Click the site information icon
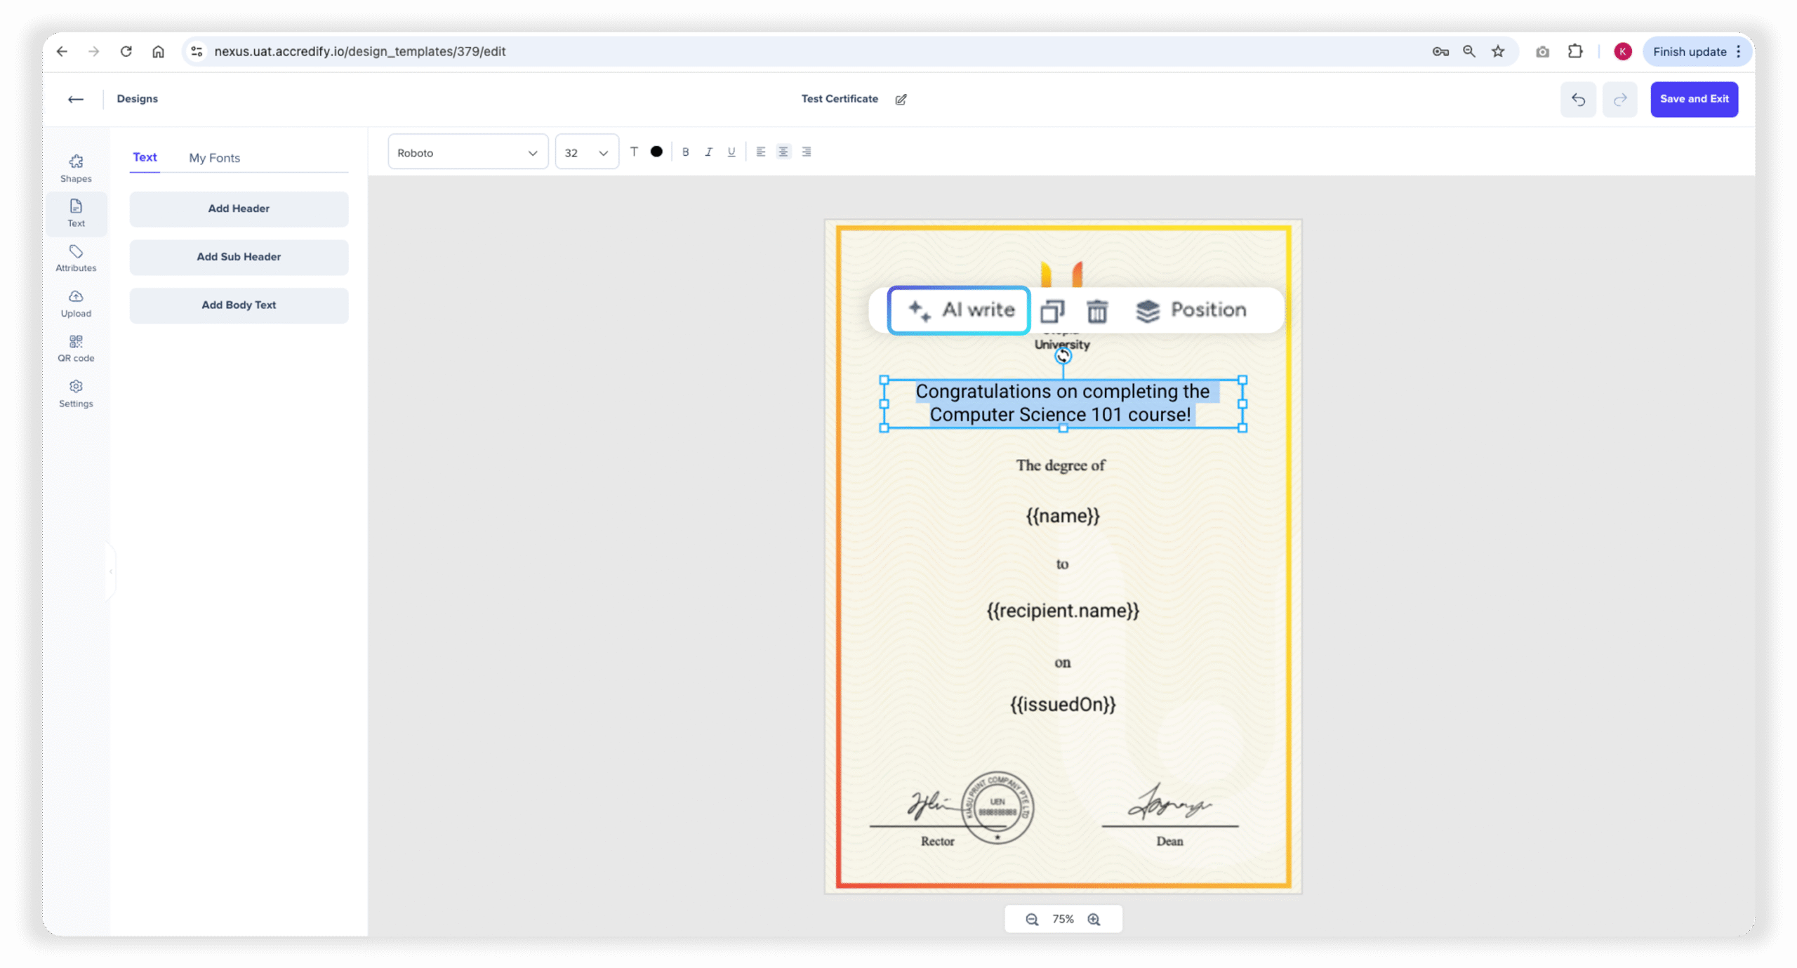The width and height of the screenshot is (1797, 968). tap(197, 51)
